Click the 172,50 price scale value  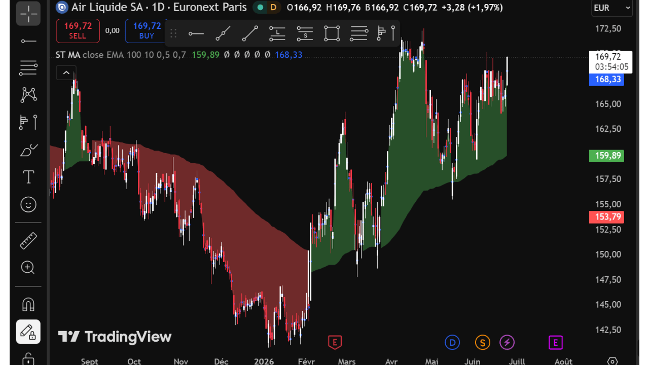pyautogui.click(x=608, y=28)
